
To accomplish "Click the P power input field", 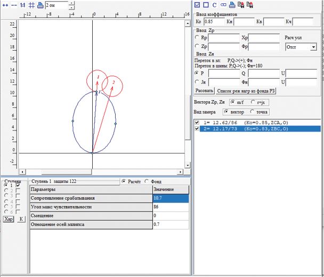I will point(224,74).
